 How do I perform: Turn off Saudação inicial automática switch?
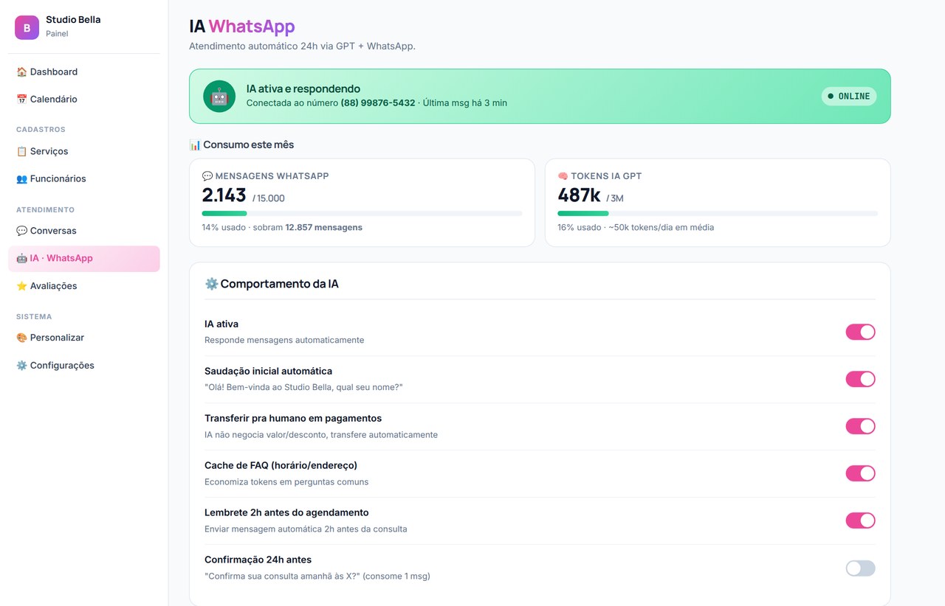pyautogui.click(x=860, y=379)
